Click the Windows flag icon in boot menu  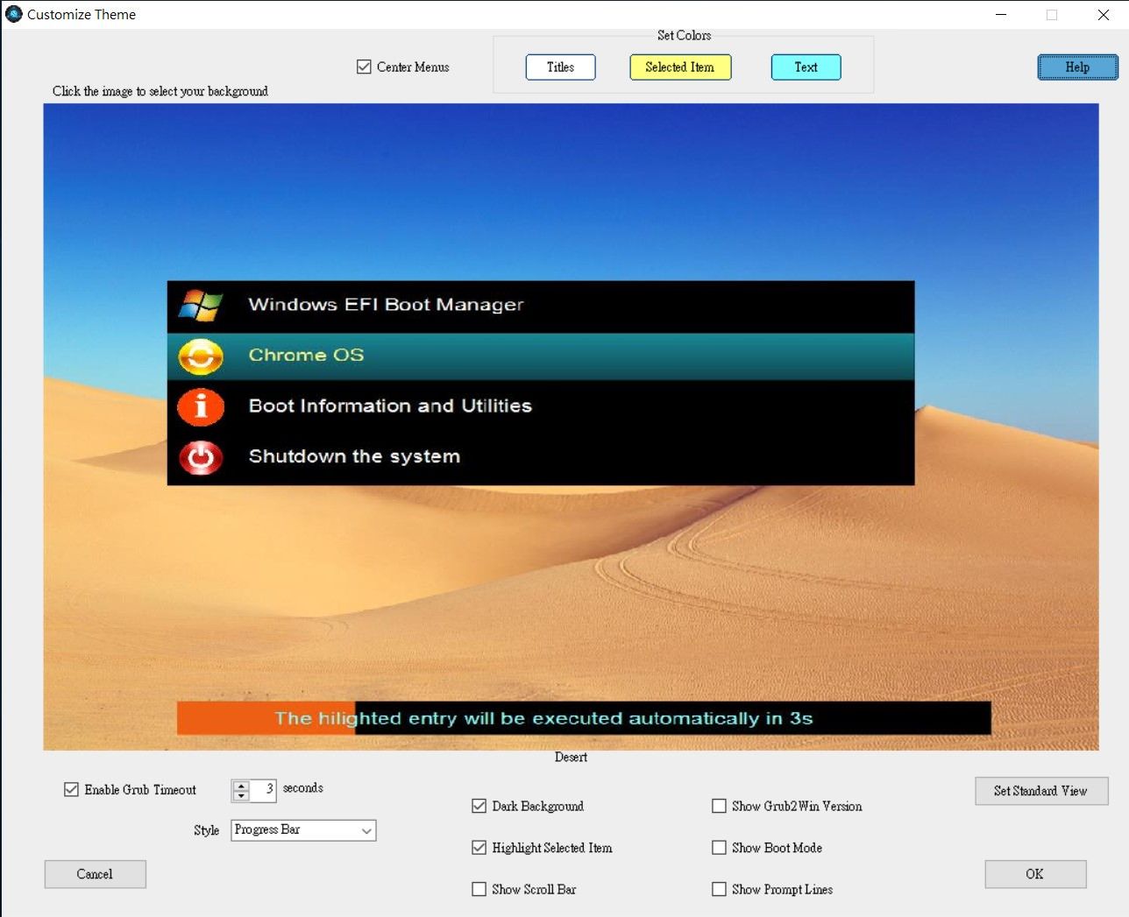pos(201,306)
